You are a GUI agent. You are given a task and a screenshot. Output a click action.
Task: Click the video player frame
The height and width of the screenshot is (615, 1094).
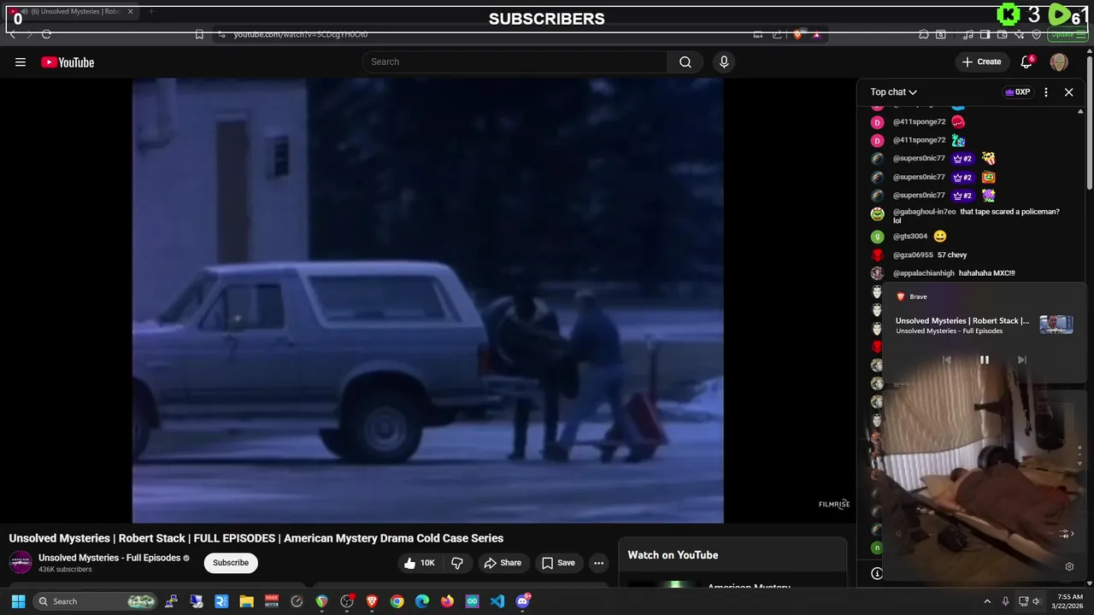coord(427,300)
